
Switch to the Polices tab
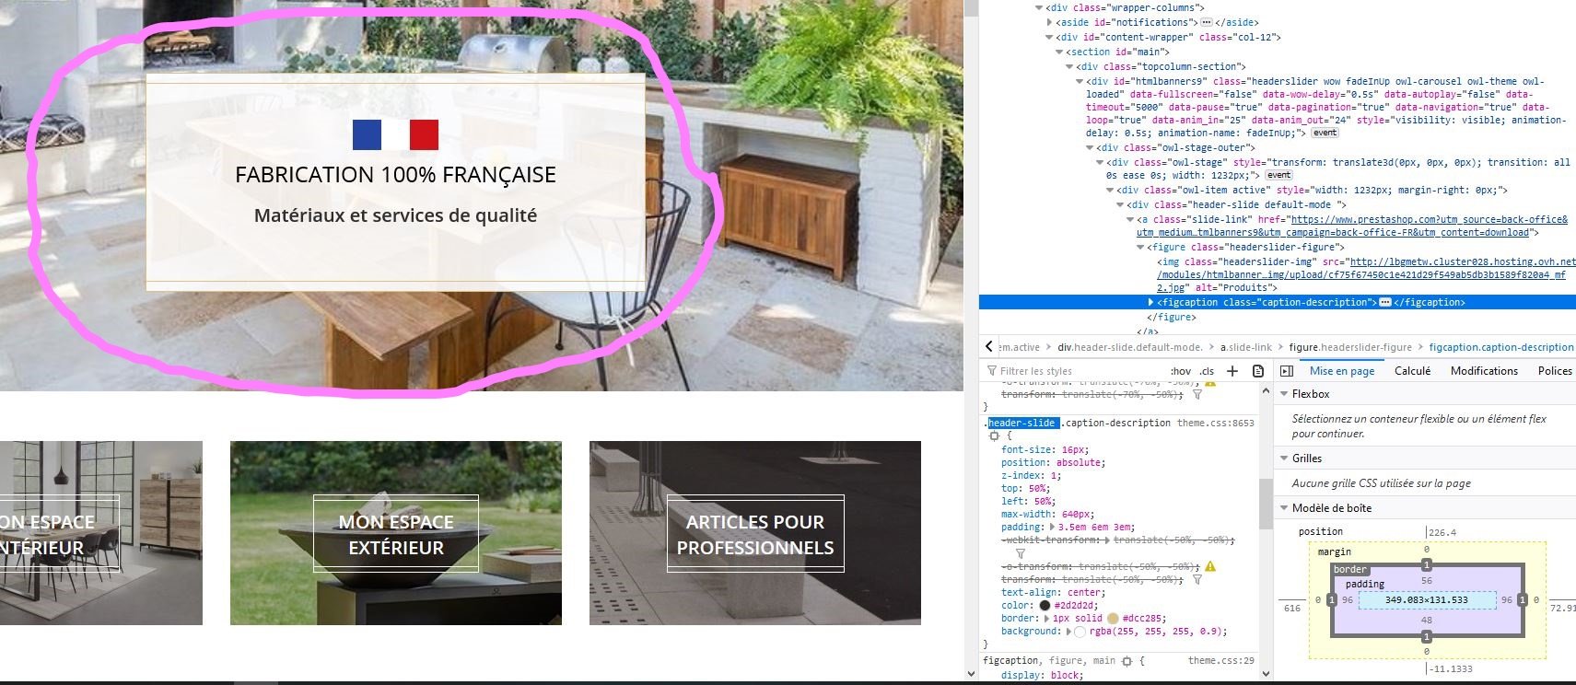[x=1555, y=370]
